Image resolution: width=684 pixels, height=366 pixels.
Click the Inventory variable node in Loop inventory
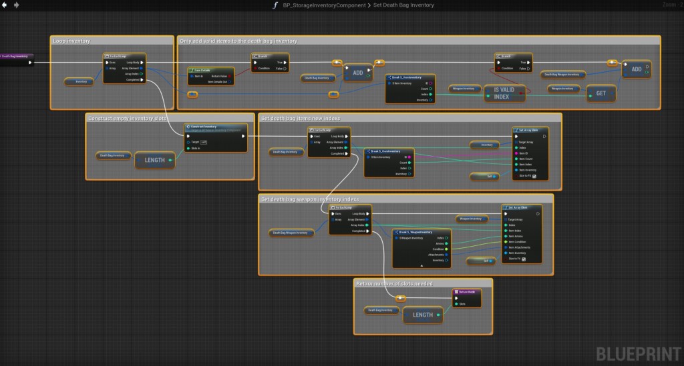coord(79,82)
